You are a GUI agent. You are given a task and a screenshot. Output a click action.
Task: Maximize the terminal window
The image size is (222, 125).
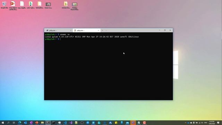coord(165,30)
